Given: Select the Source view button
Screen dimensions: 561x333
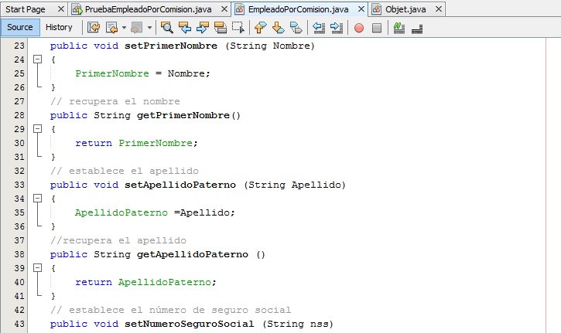Looking at the screenshot, I should (x=20, y=27).
